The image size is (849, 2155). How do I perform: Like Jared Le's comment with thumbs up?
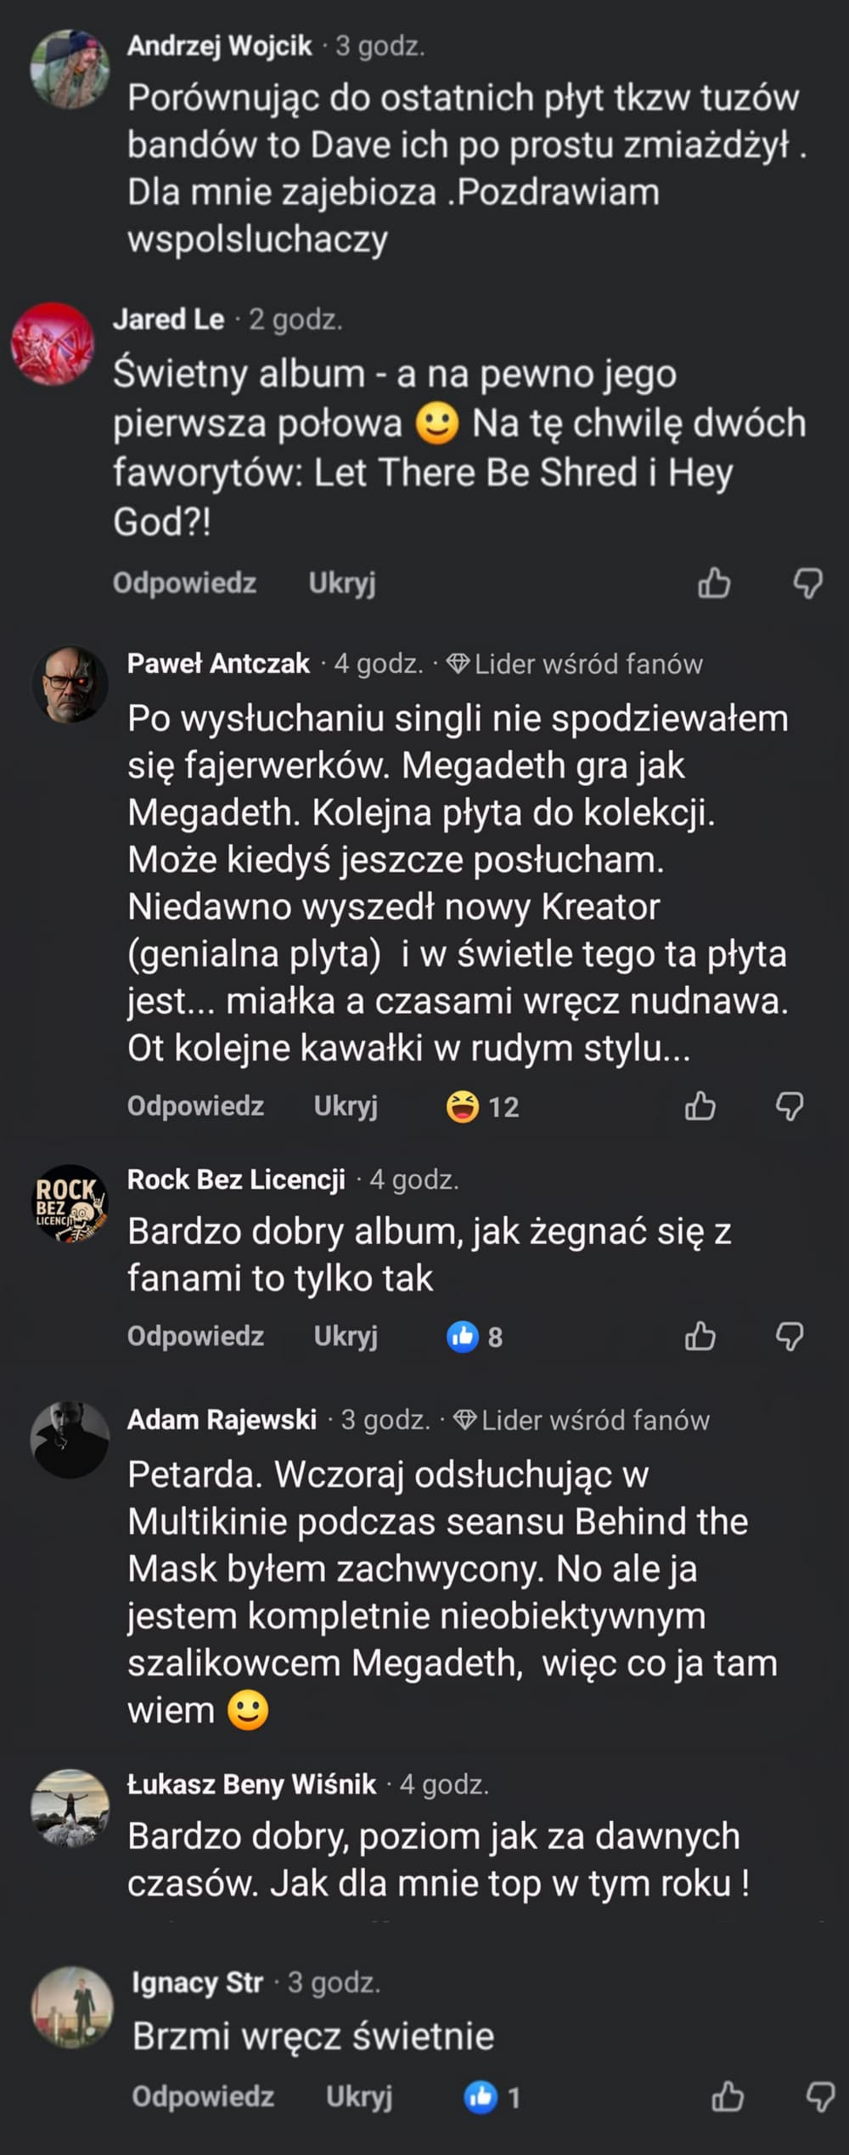point(713,584)
